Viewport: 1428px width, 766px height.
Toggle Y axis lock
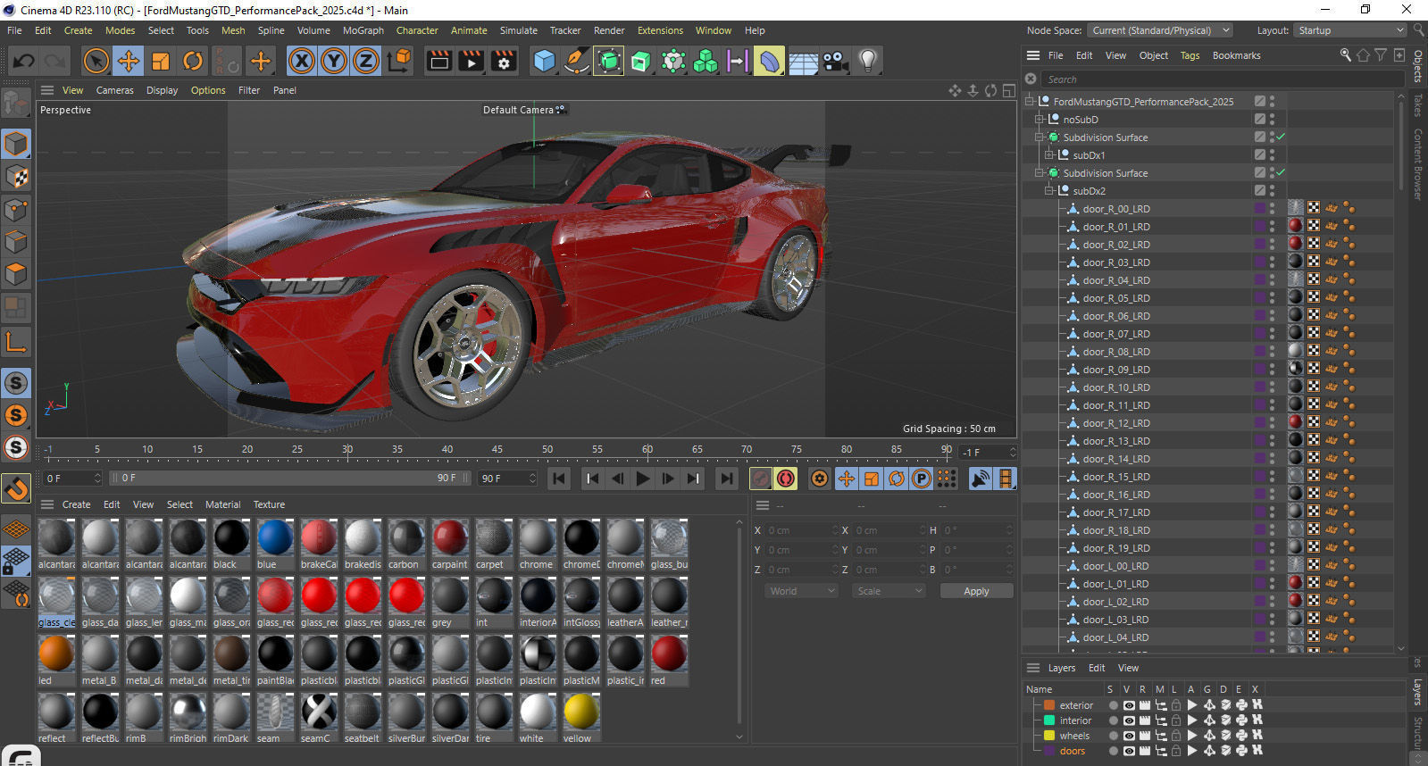click(334, 61)
